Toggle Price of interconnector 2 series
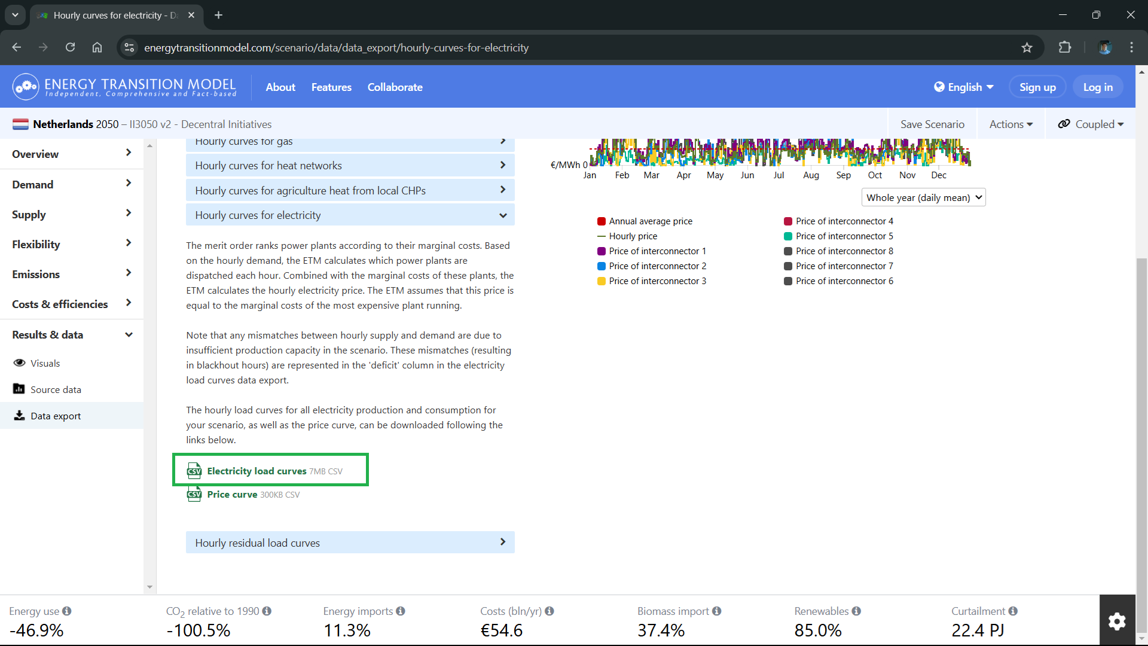 point(652,266)
